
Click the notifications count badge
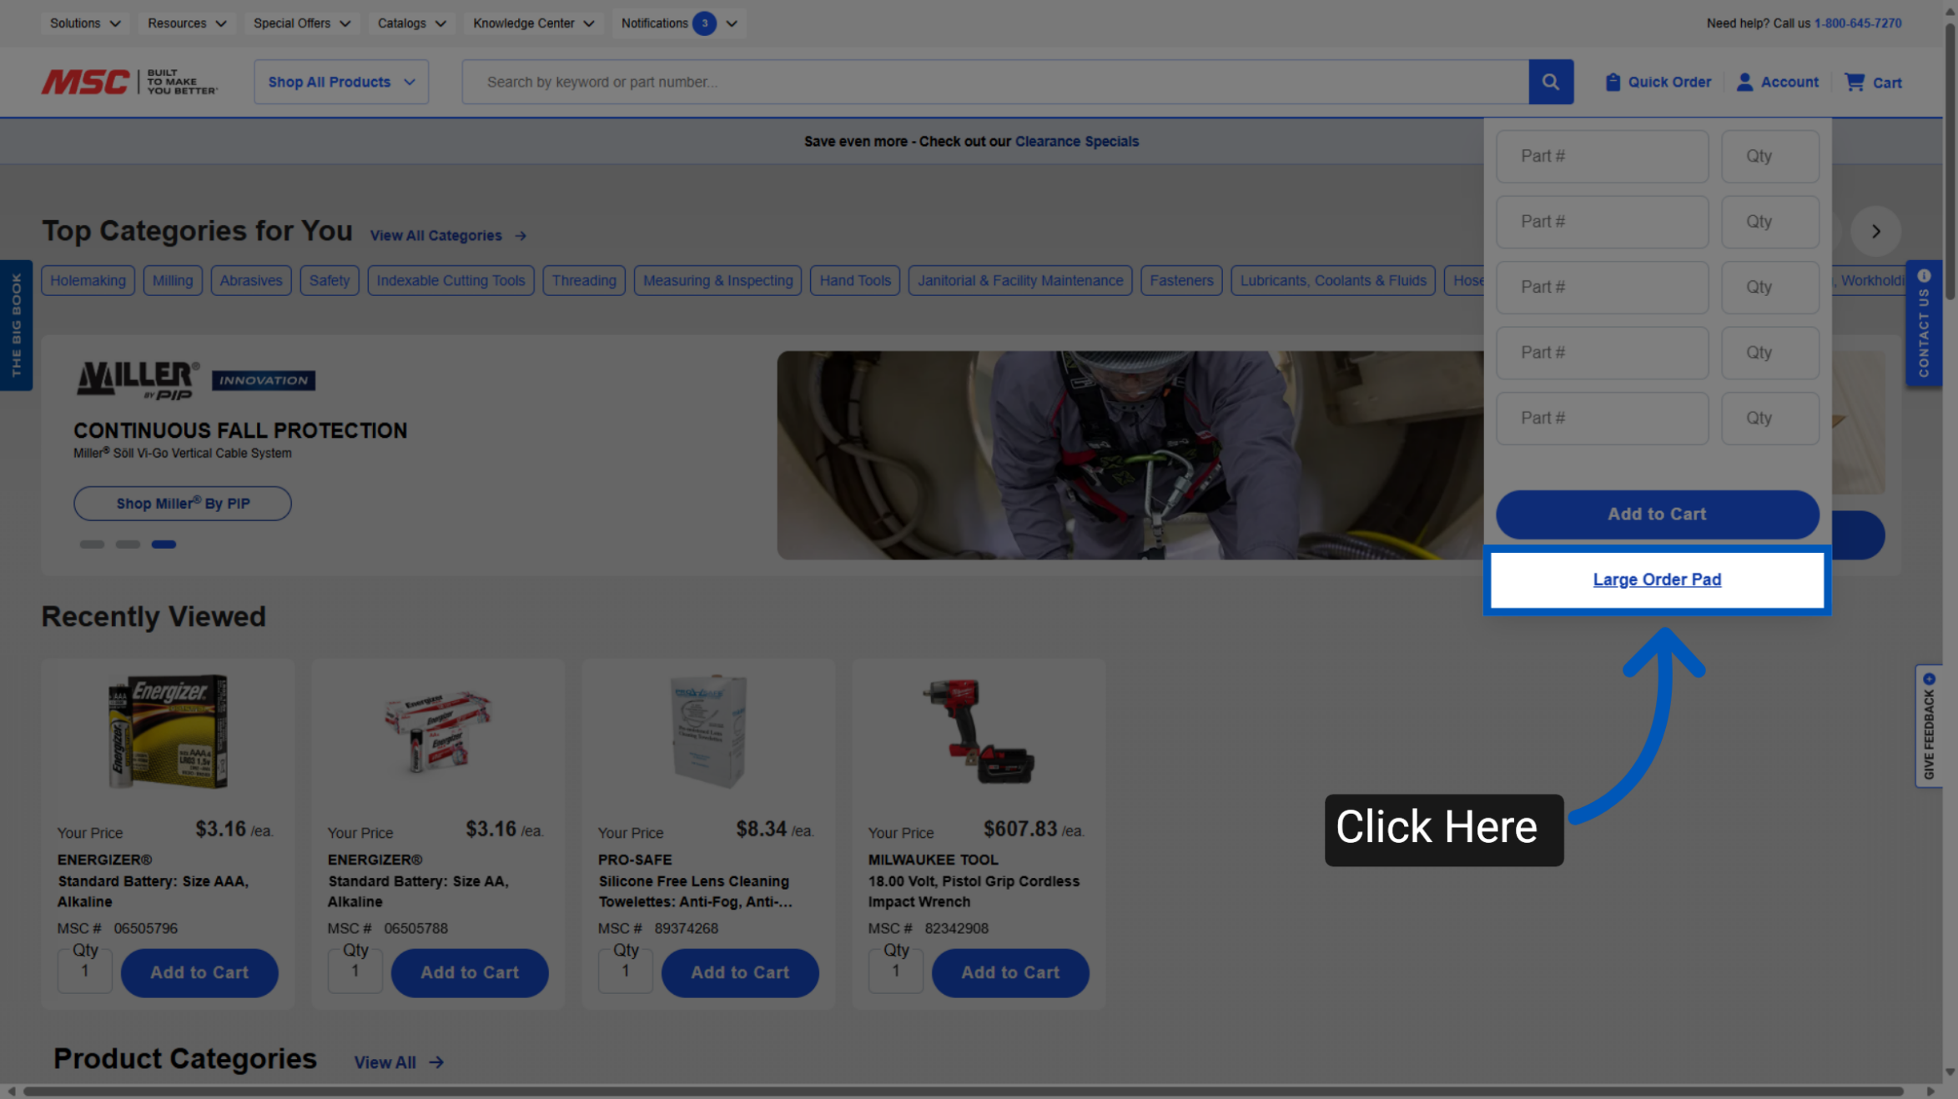pos(705,23)
